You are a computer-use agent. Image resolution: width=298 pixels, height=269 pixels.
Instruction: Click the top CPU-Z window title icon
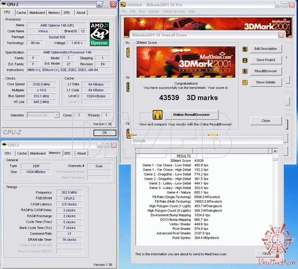(x=4, y=4)
